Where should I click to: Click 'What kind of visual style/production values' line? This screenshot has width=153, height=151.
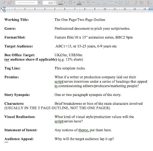coord(94,117)
